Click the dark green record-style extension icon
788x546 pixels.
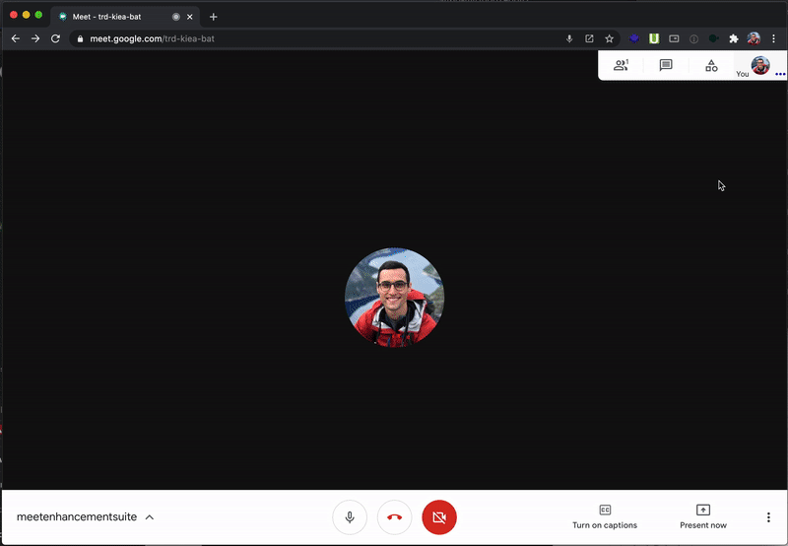713,38
